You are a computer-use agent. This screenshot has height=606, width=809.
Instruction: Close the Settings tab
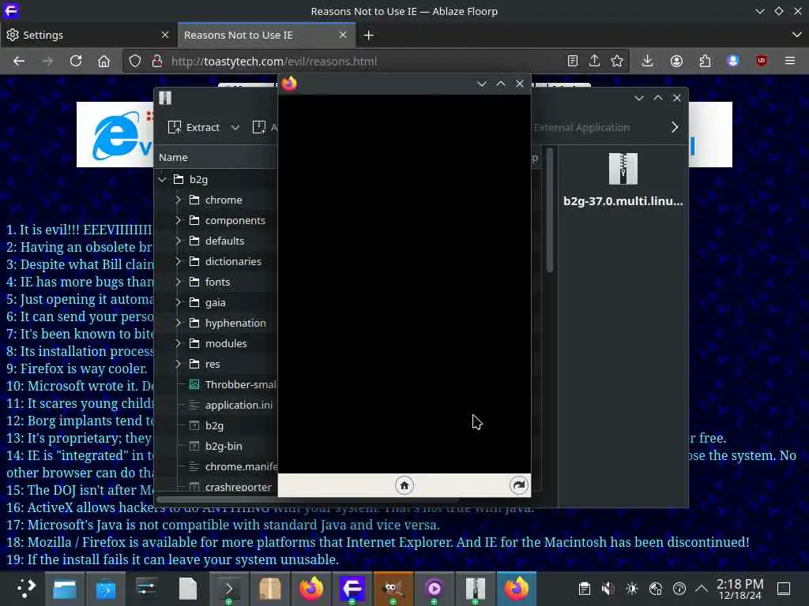point(165,35)
